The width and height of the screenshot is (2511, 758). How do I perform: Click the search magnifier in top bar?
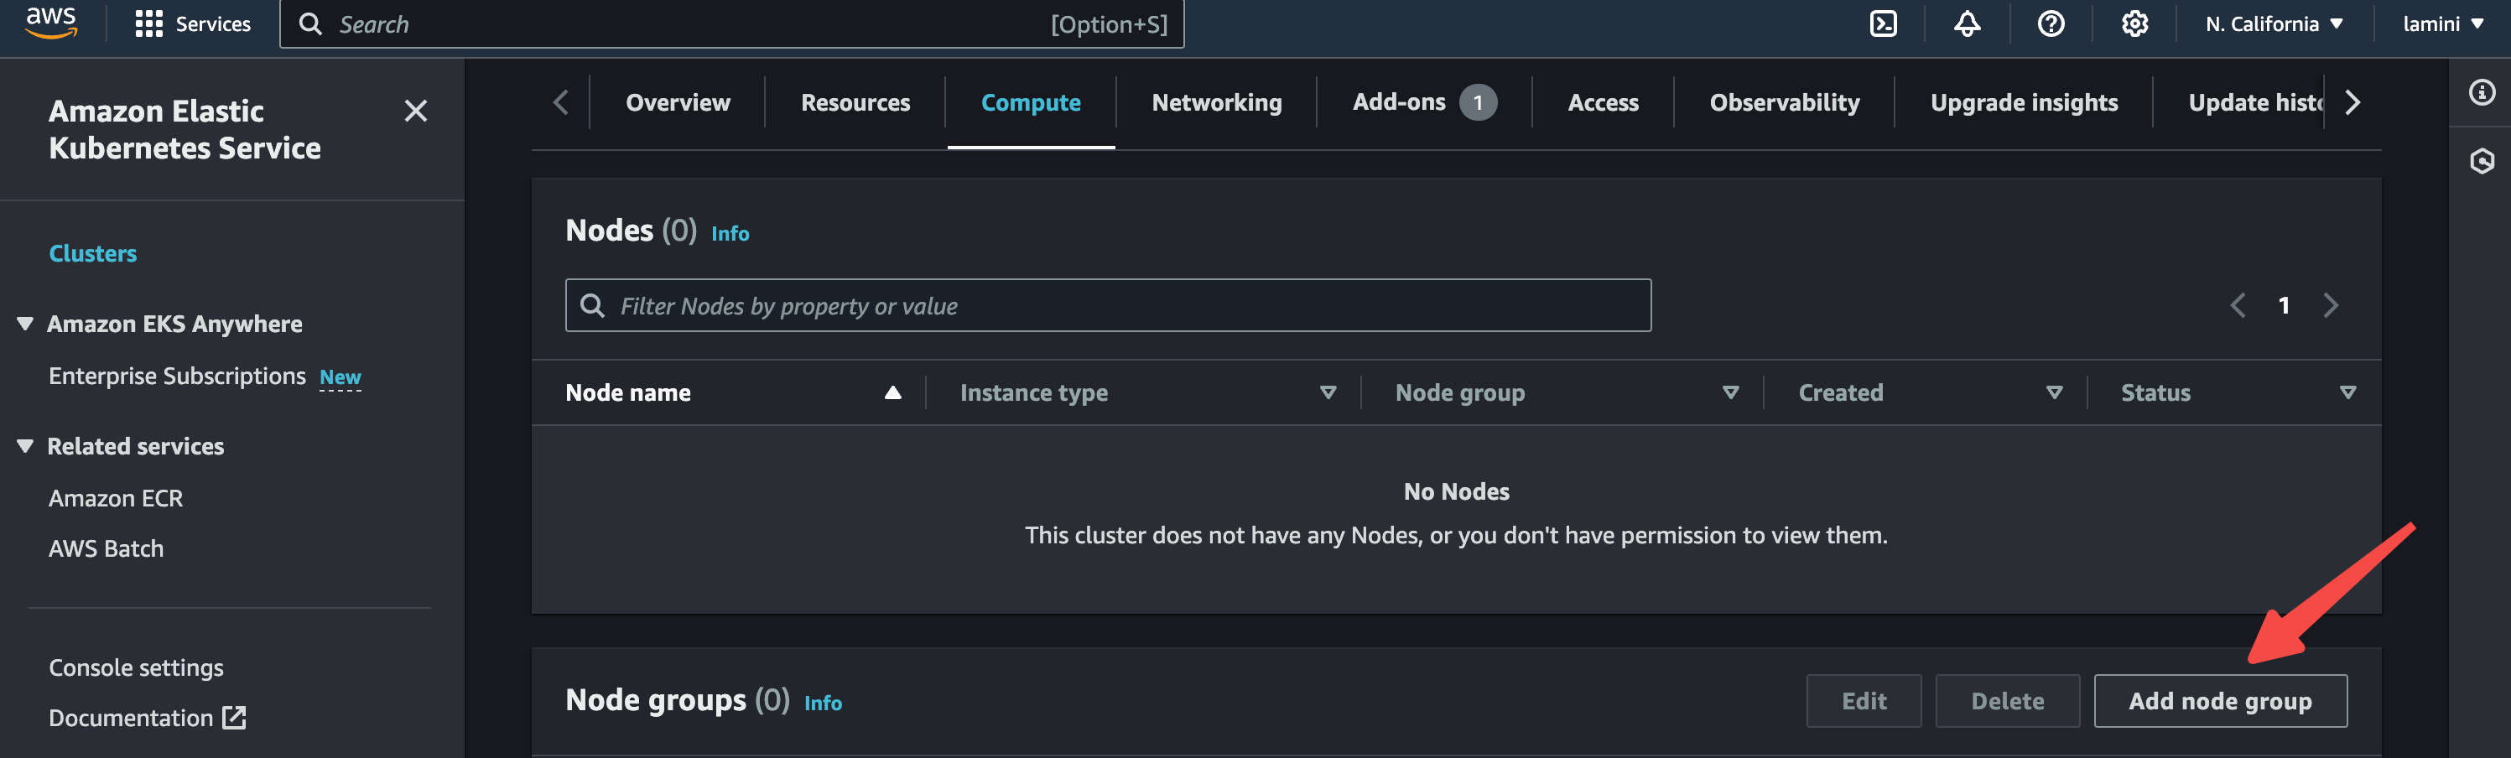[x=310, y=24]
